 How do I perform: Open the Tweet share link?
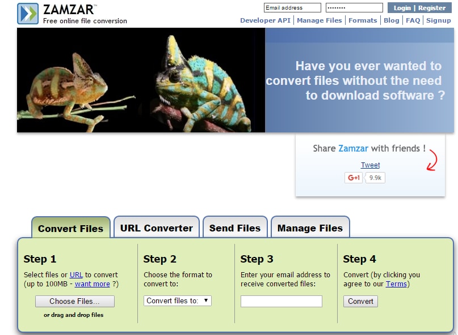coord(371,165)
